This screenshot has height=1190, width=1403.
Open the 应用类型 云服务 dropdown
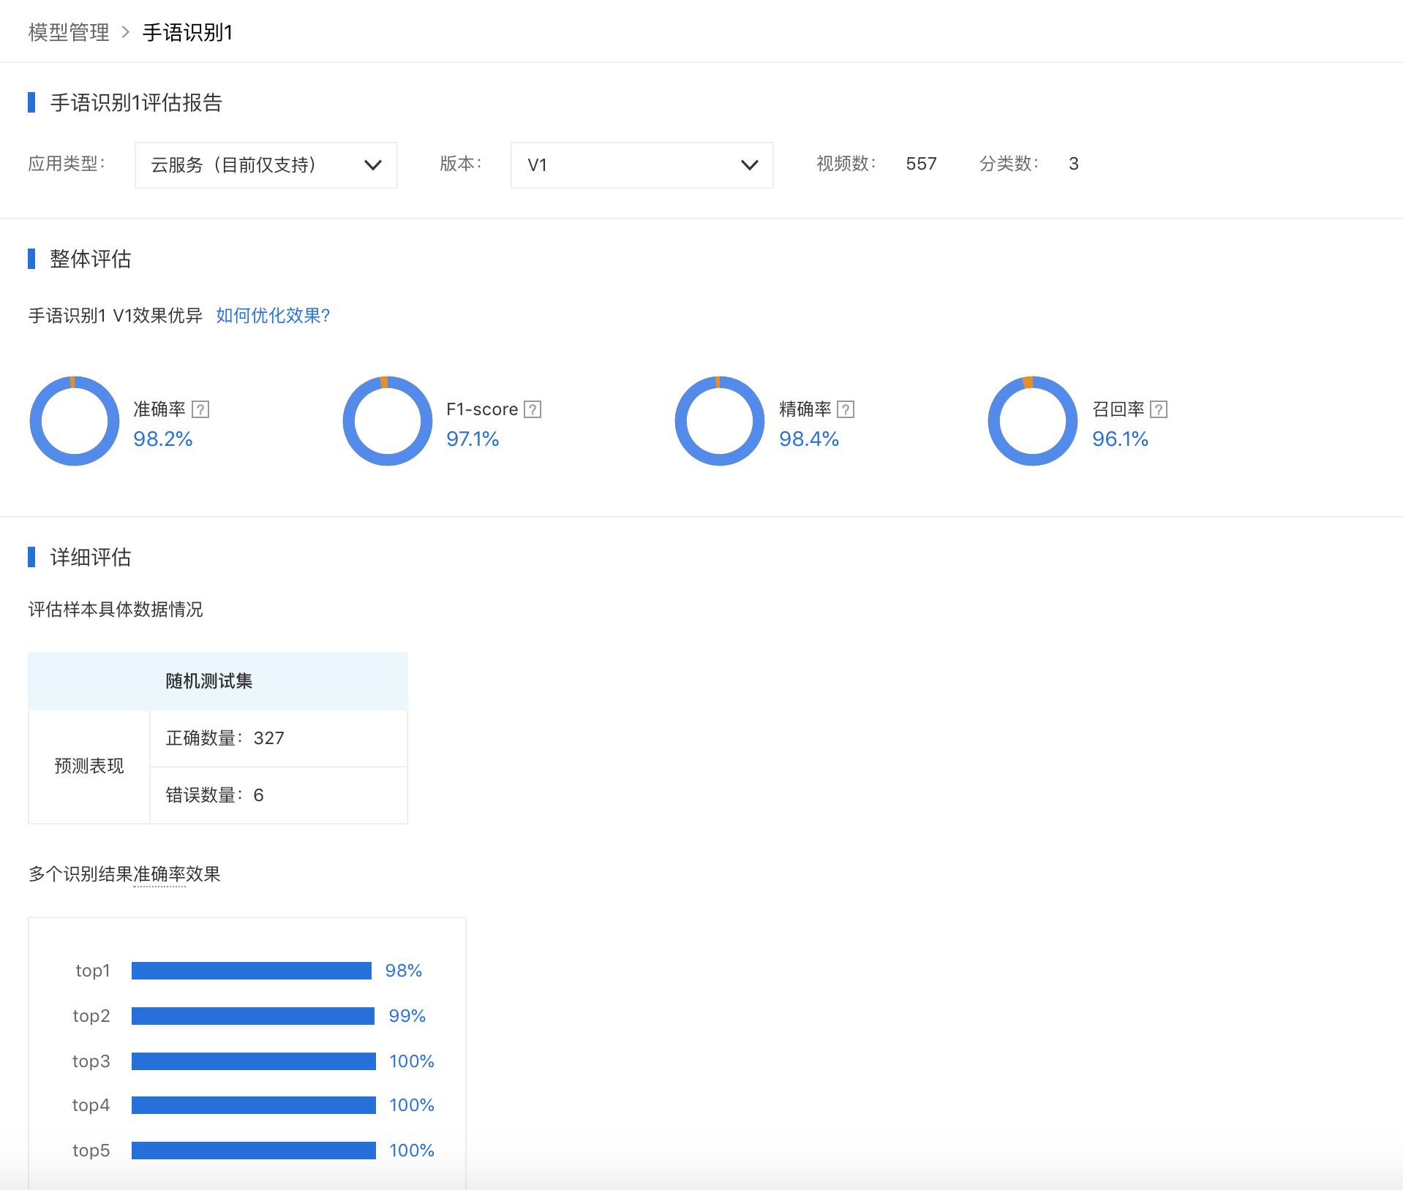pos(266,165)
